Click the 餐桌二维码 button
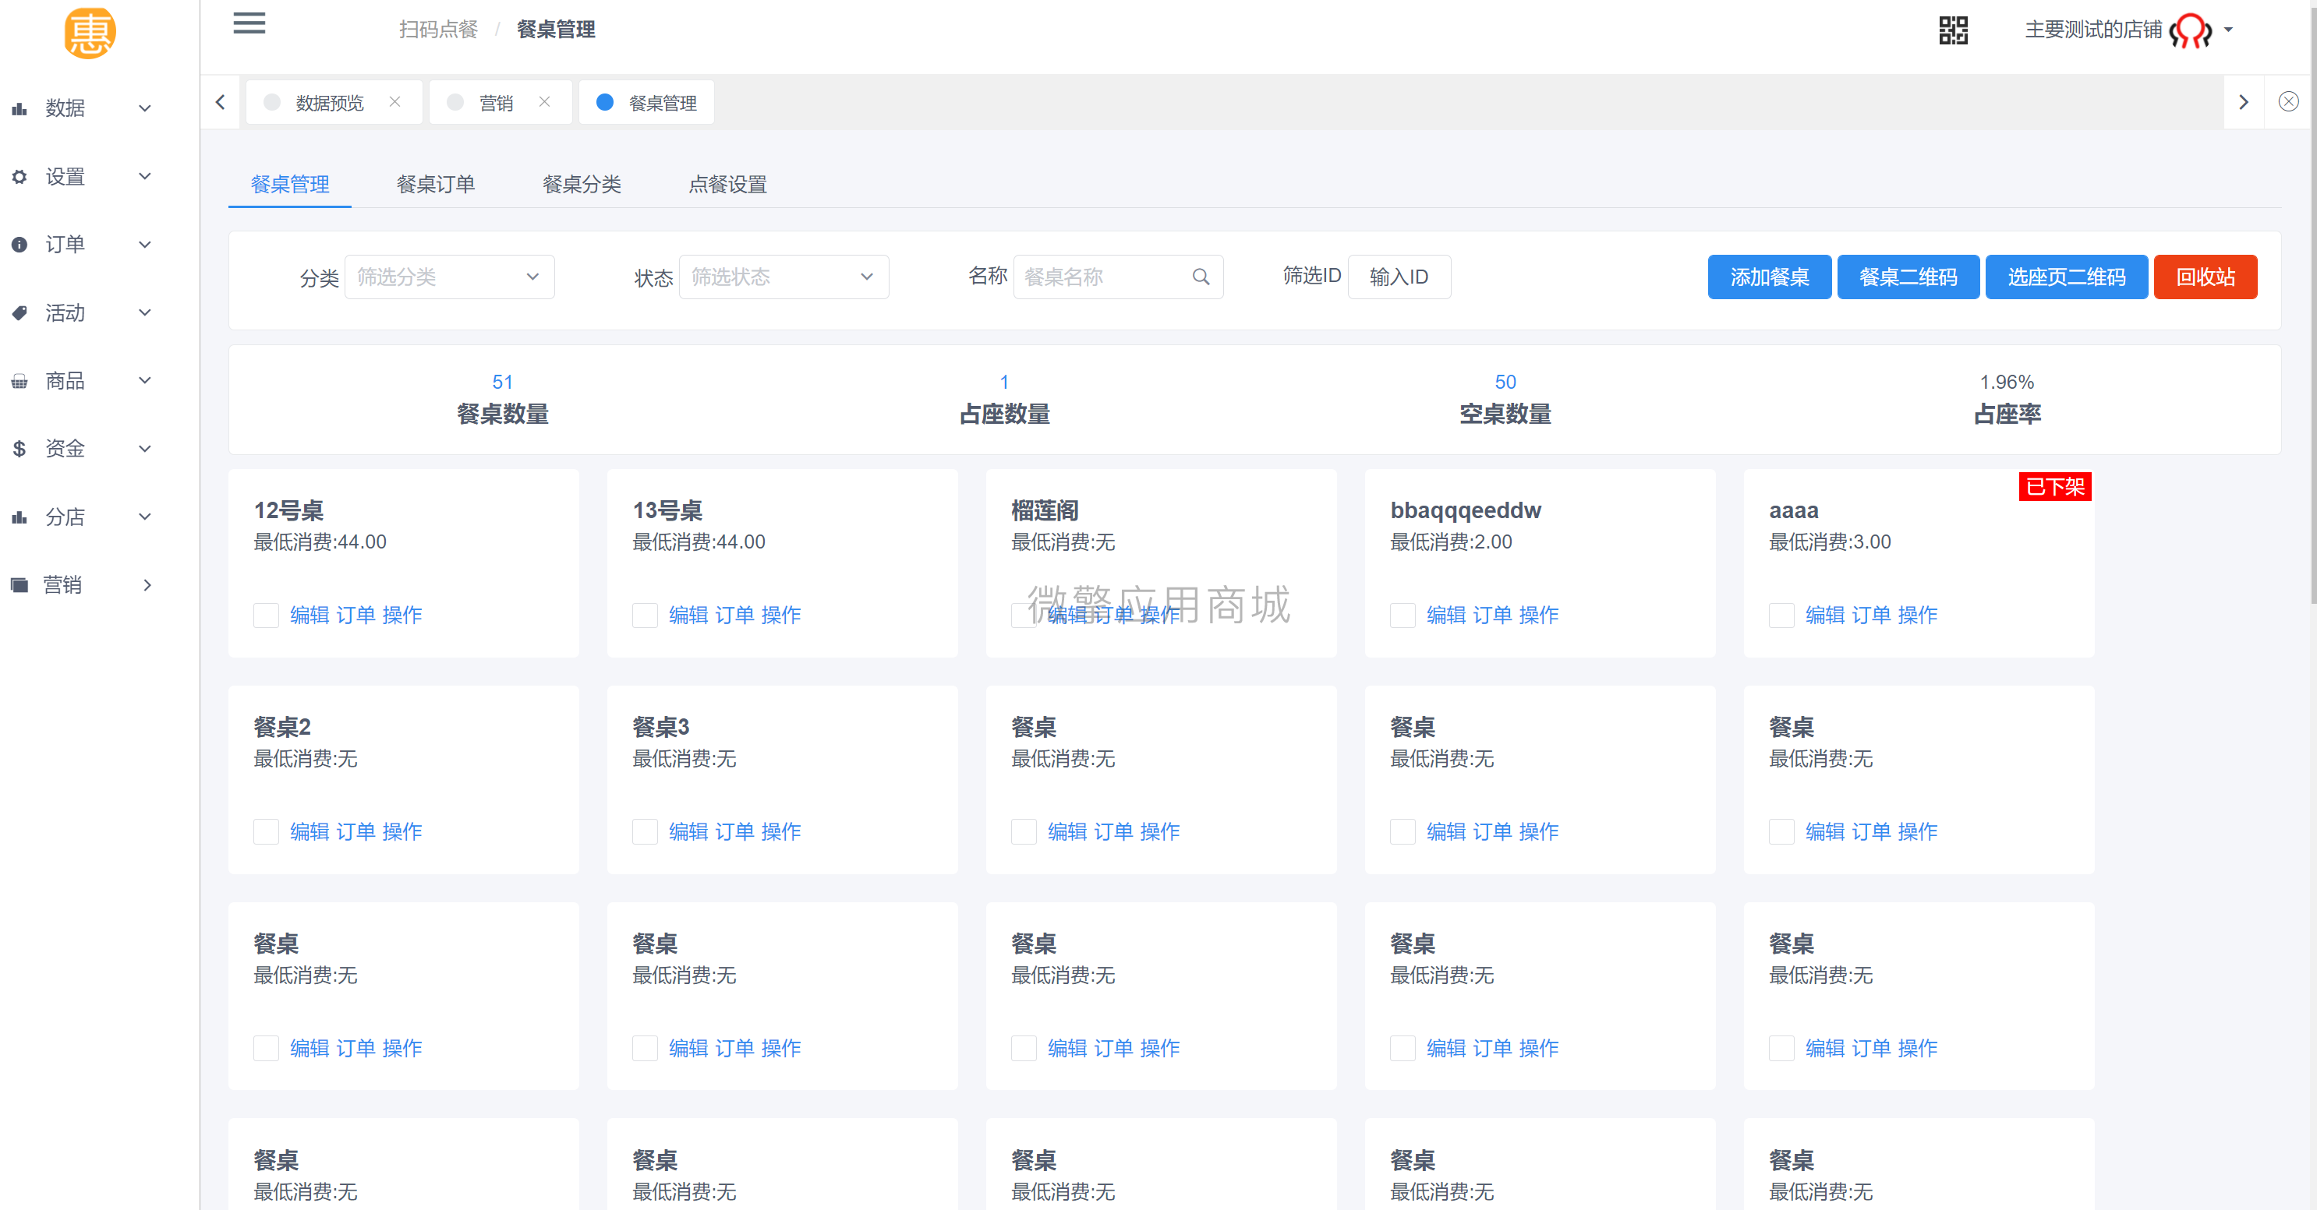Image resolution: width=2317 pixels, height=1210 pixels. click(1908, 277)
